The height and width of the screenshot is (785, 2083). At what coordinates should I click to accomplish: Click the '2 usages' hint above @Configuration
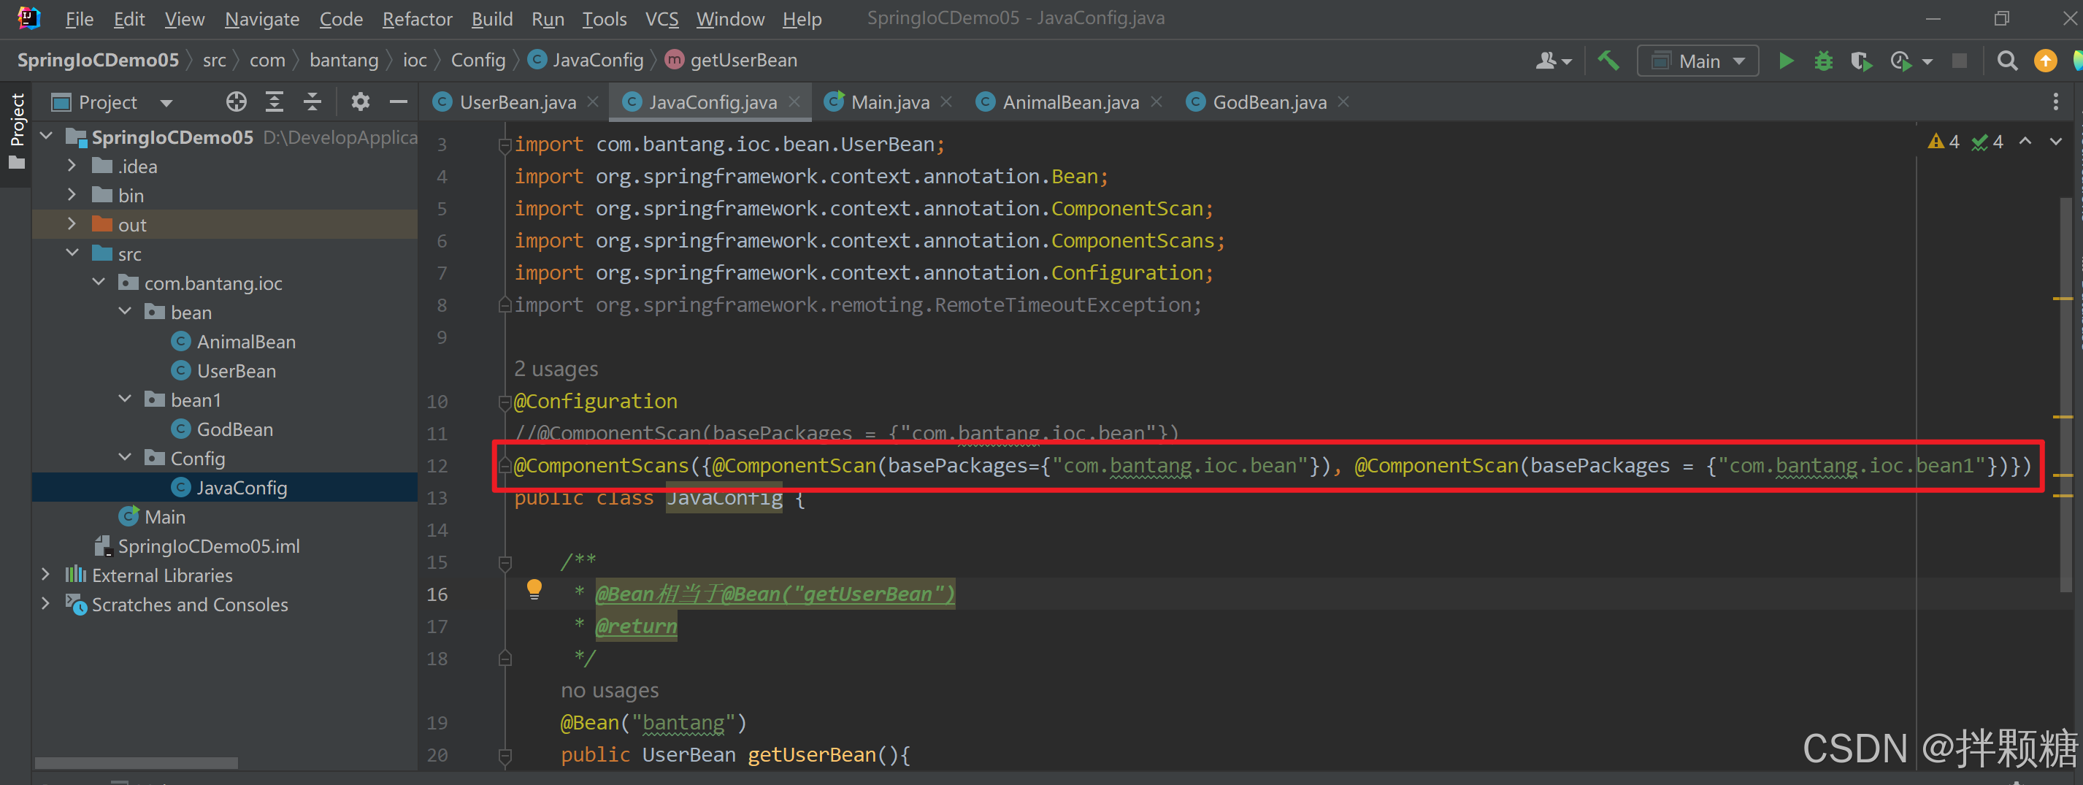556,369
